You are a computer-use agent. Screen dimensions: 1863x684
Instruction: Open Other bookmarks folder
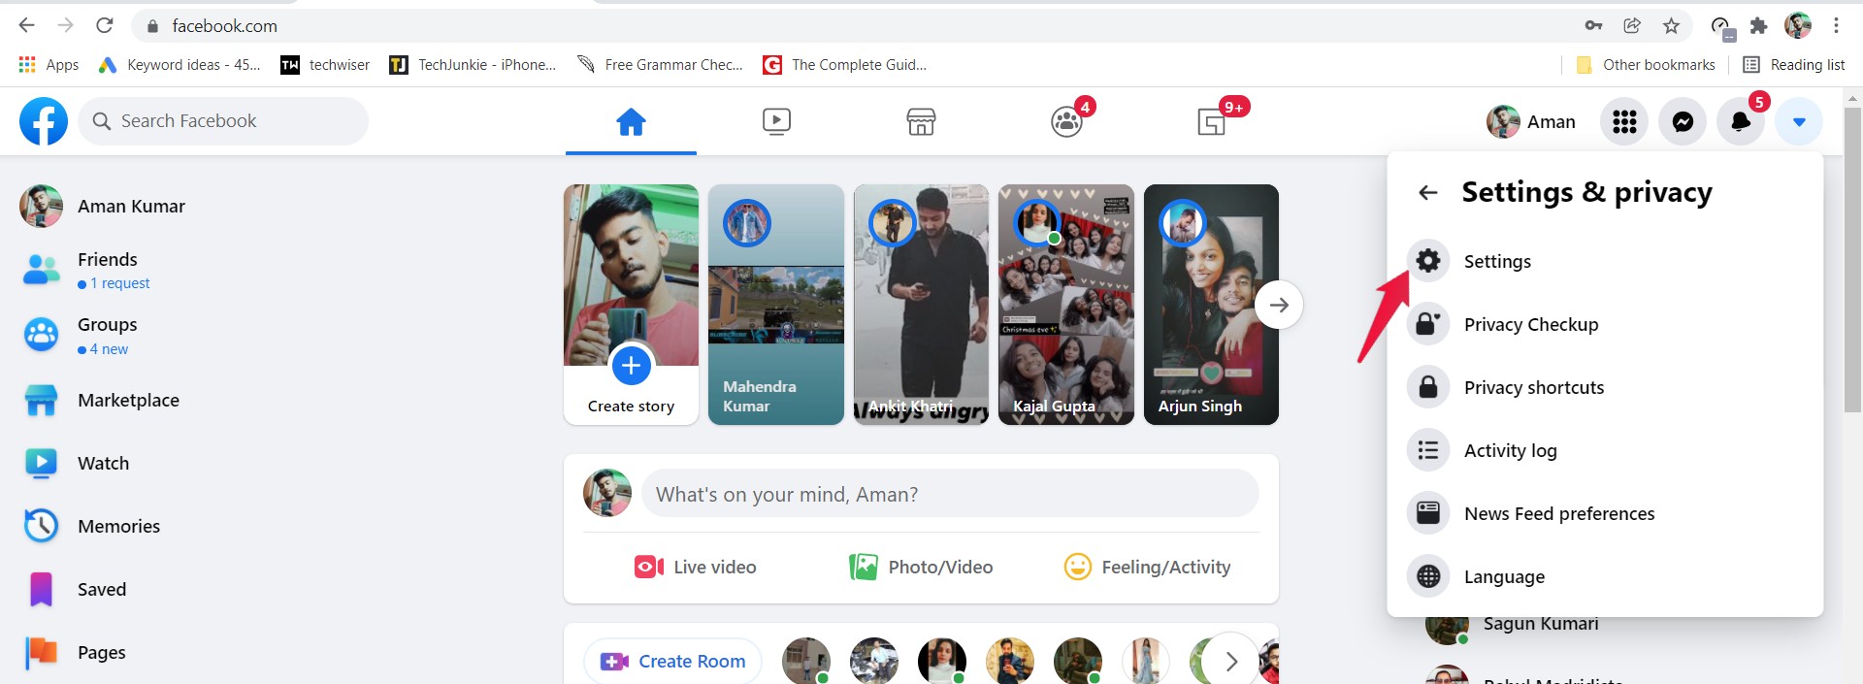pyautogui.click(x=1646, y=65)
